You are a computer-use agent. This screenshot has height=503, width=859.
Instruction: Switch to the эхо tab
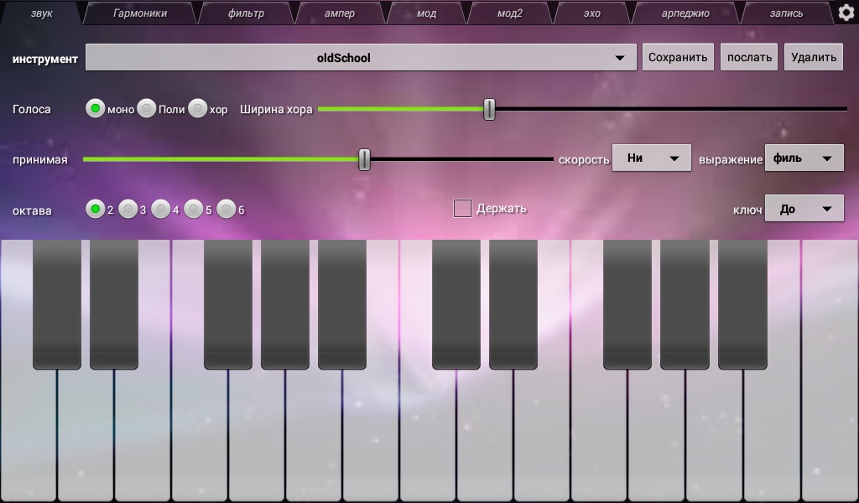[x=591, y=13]
